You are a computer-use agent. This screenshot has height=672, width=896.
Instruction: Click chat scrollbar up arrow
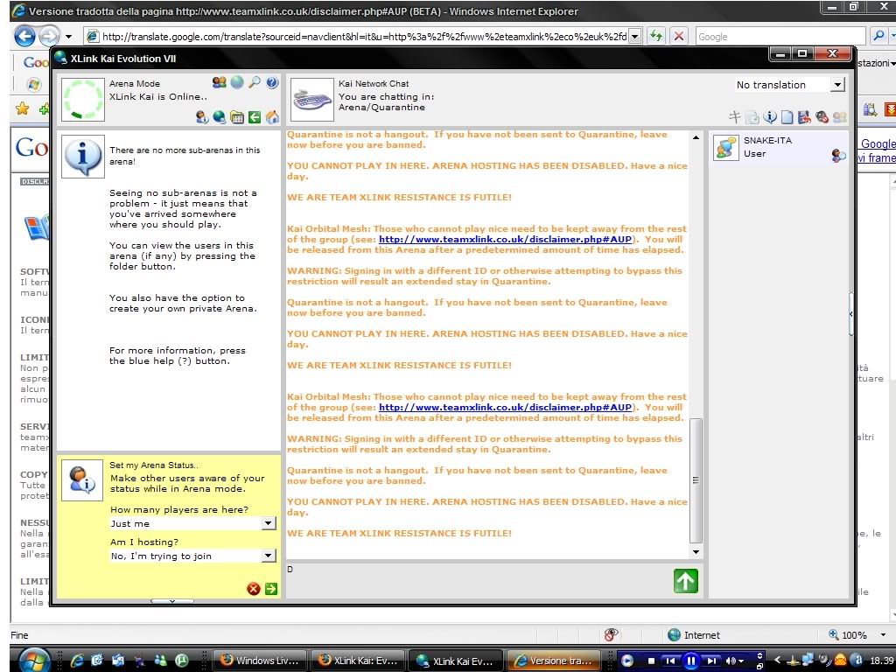pyautogui.click(x=696, y=137)
